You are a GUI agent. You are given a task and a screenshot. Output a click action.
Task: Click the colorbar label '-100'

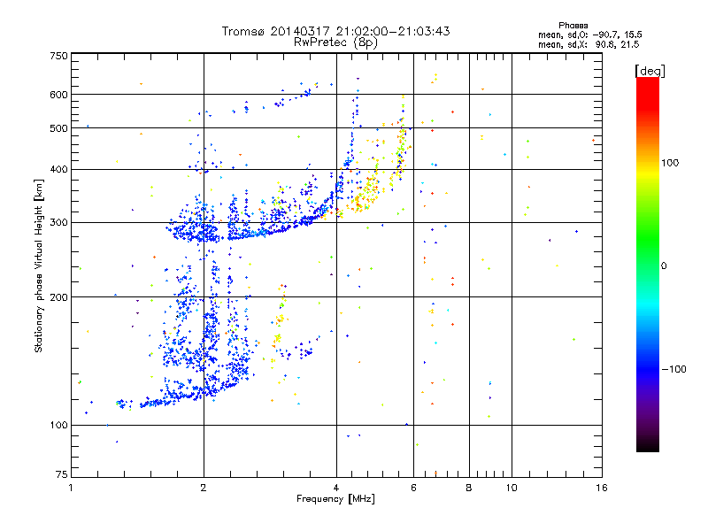point(673,369)
